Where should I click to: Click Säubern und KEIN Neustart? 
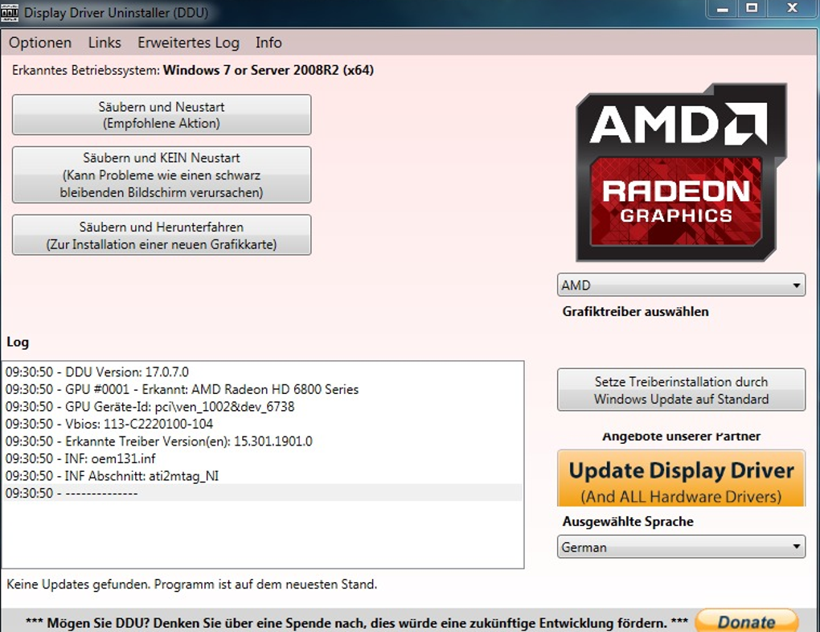tap(161, 174)
